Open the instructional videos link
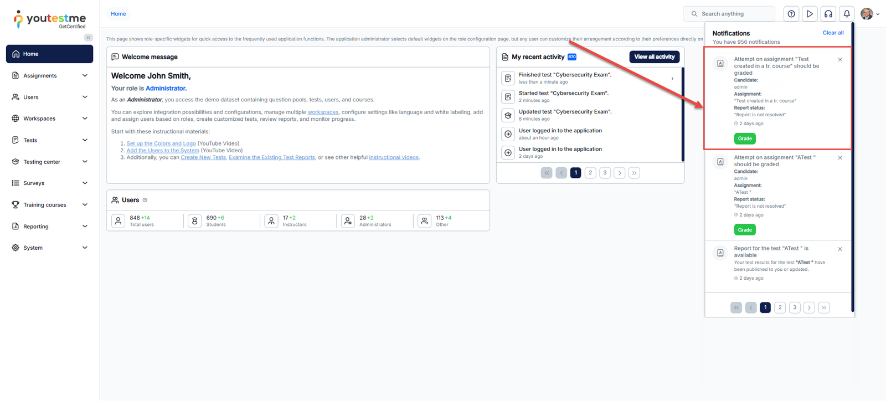 394,157
